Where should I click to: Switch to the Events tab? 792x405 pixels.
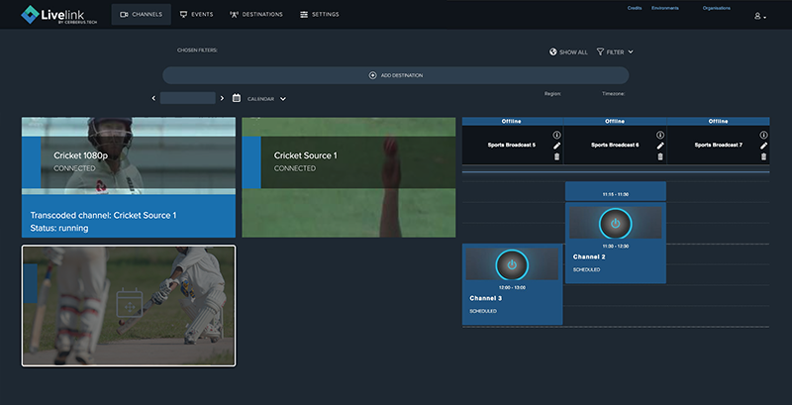point(197,15)
